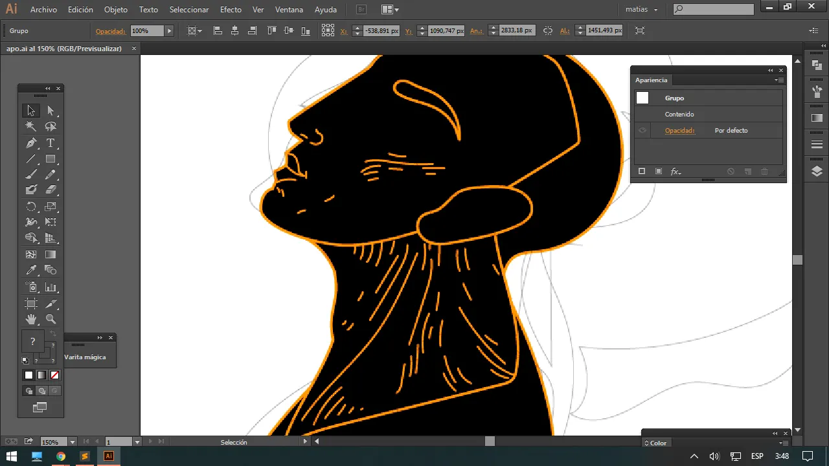Select the Free Transform tool
Screen dimensions: 829x466
(51, 223)
